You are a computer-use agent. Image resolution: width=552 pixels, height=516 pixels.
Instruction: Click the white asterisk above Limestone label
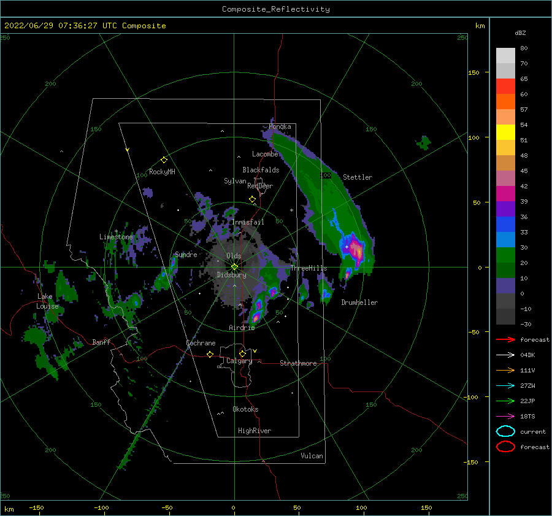(x=116, y=231)
